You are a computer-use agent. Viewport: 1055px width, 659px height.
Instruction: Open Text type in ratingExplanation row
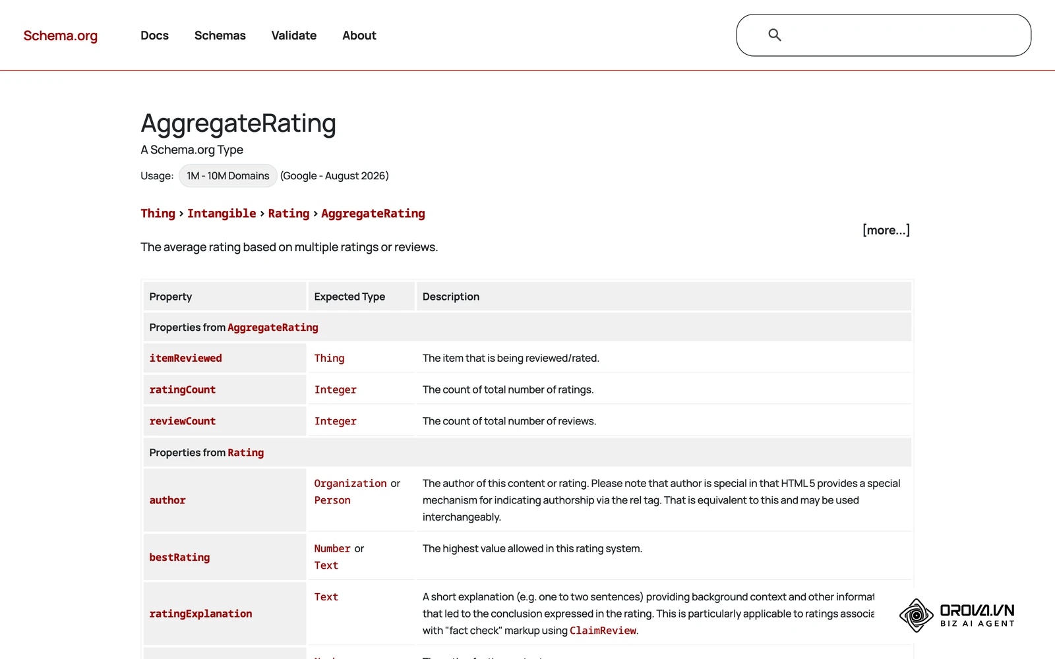(326, 597)
